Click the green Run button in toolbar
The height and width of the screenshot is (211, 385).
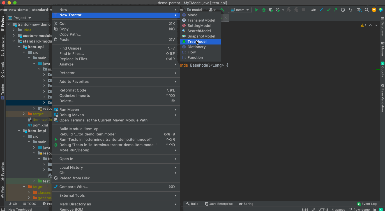tap(257, 10)
